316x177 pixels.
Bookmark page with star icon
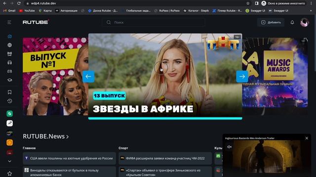point(248,3)
